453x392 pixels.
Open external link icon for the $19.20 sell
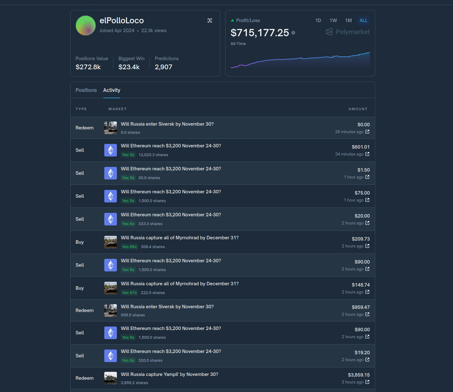point(367,360)
